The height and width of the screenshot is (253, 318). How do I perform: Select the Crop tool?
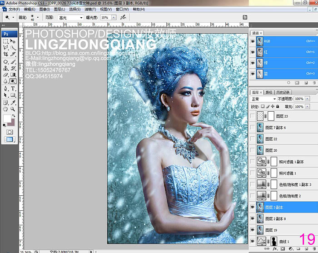(5, 54)
